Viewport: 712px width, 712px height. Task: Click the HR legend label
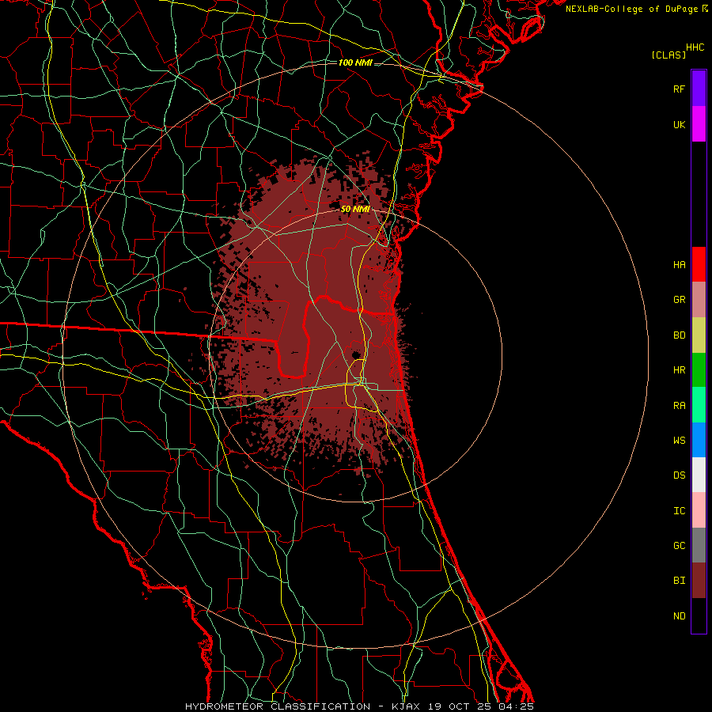tap(679, 370)
